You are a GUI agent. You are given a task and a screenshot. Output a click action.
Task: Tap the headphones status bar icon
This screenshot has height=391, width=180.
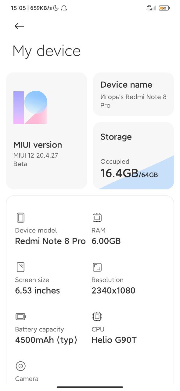pyautogui.click(x=64, y=8)
